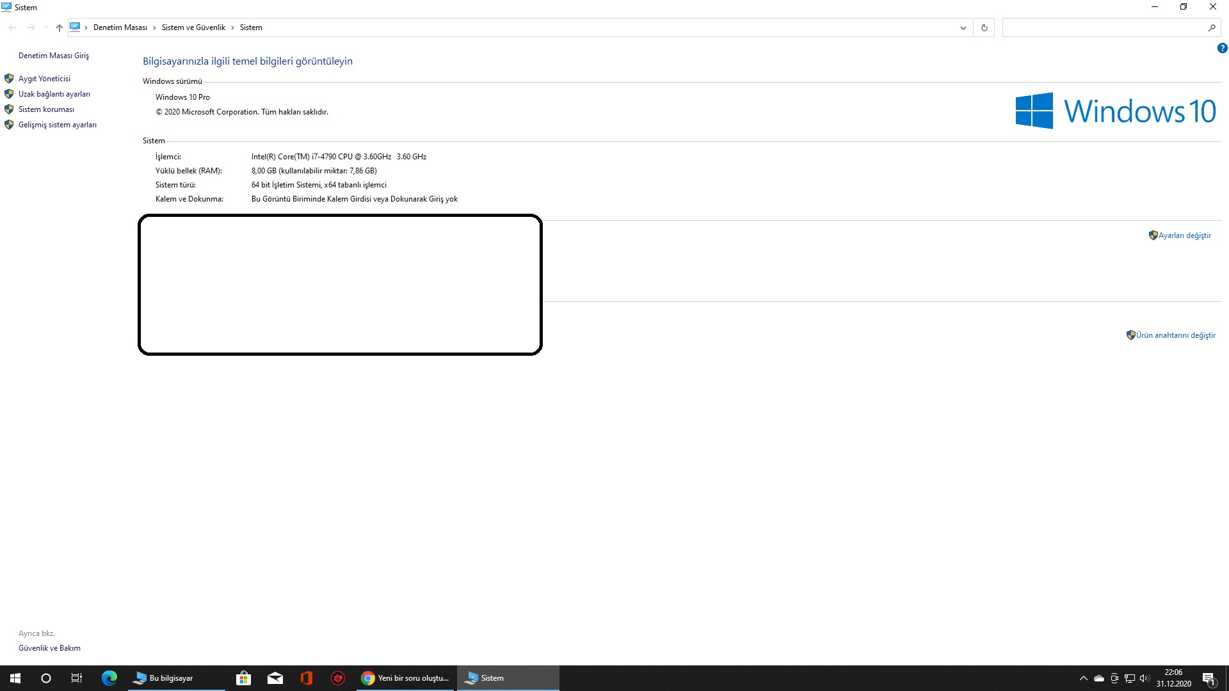1229x691 pixels.
Task: Open Gelişmiş sistem ayarları
Action: click(58, 125)
